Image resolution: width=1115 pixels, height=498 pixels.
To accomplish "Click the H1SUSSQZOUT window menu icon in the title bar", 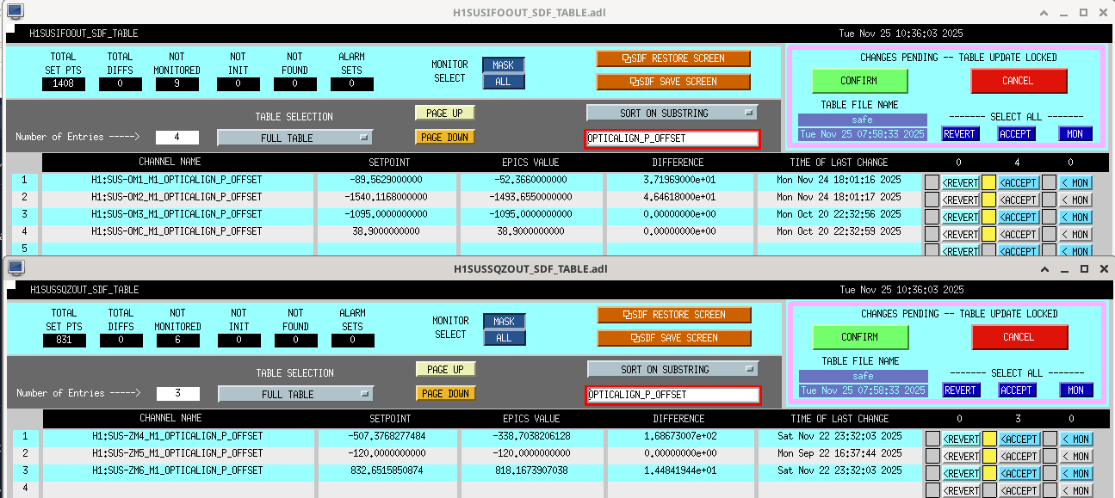I will click(15, 267).
